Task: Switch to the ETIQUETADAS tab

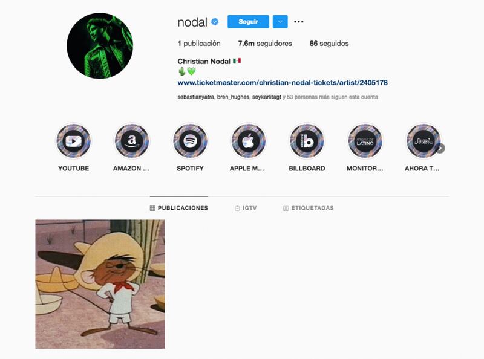Action: (x=309, y=208)
